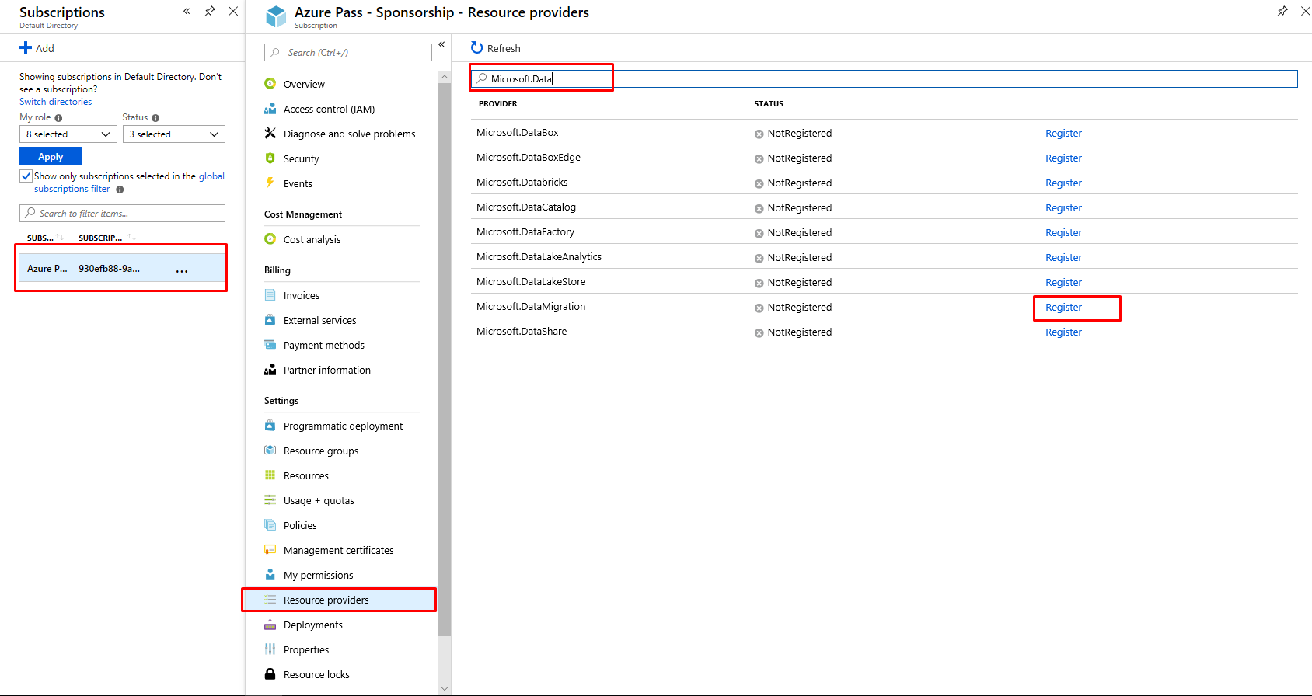This screenshot has width=1312, height=696.
Task: Click the Security shield icon
Action: (270, 158)
